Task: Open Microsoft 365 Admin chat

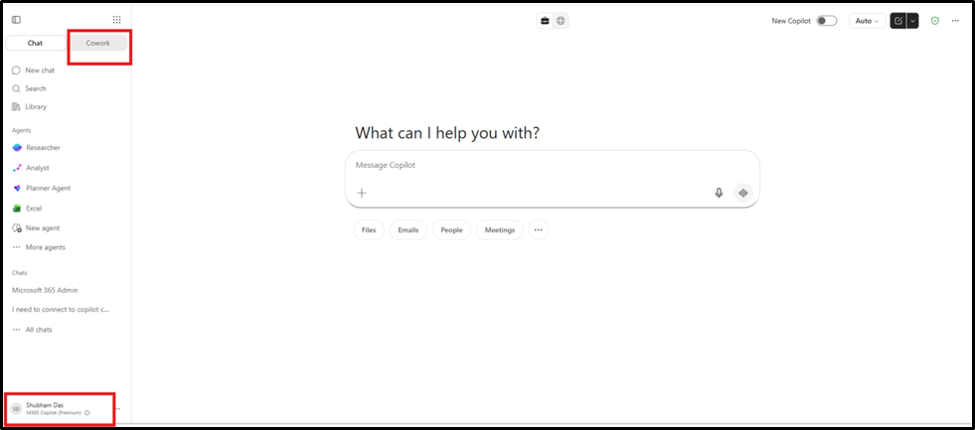Action: [45, 290]
